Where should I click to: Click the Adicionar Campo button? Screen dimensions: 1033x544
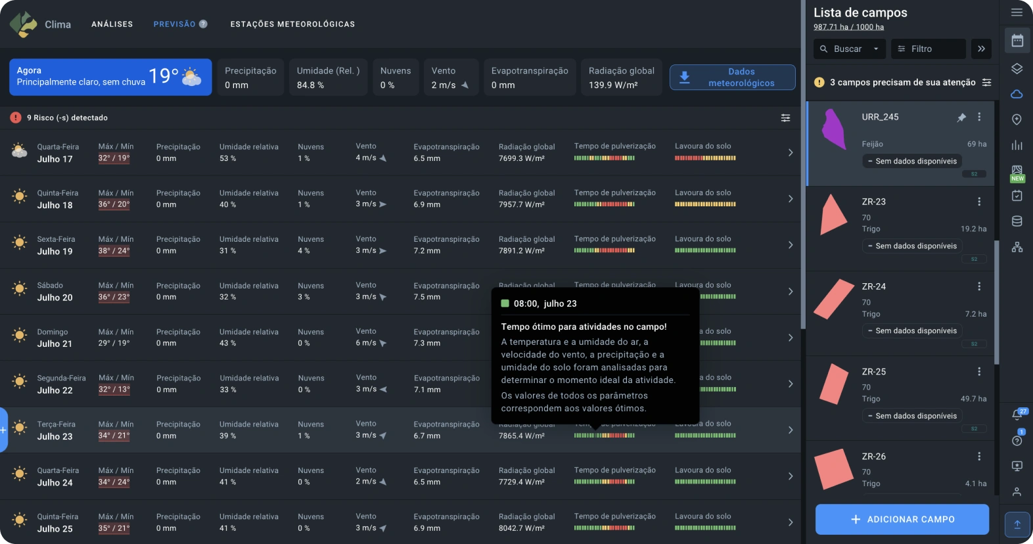[902, 519]
